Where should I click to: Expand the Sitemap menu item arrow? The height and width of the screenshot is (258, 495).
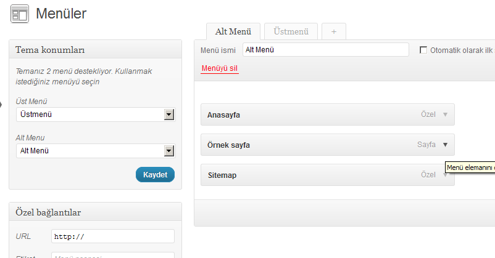[445, 175]
